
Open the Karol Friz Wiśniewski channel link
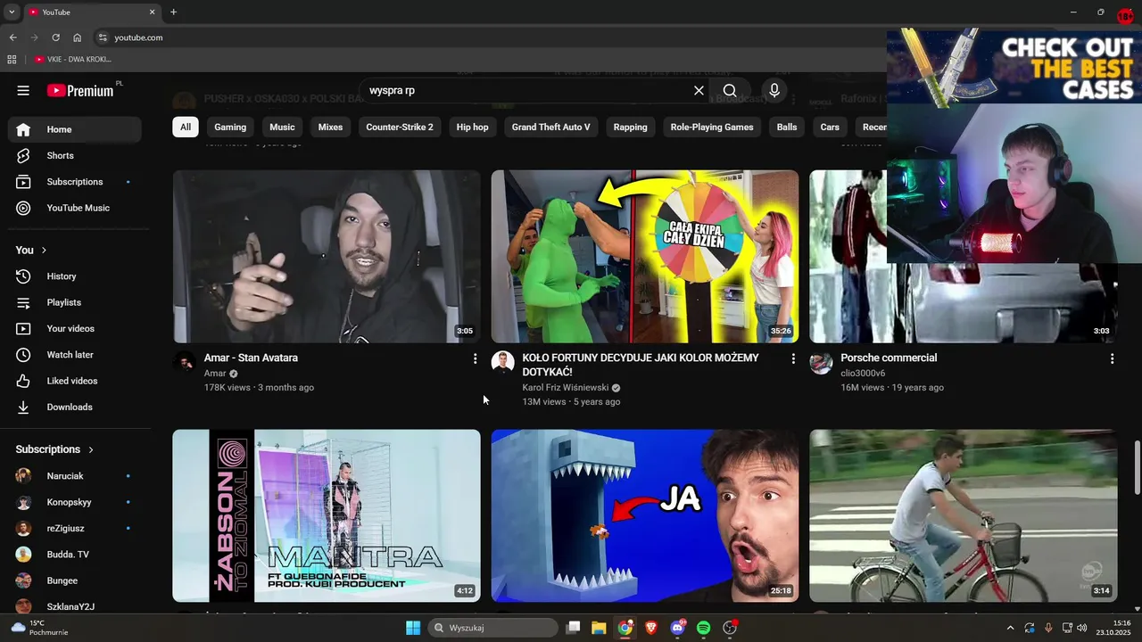pyautogui.click(x=566, y=388)
